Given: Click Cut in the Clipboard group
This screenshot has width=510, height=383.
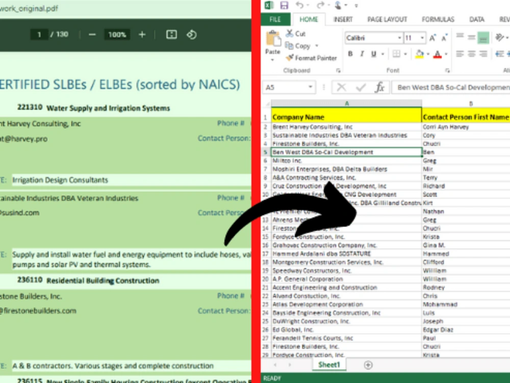Looking at the screenshot, I should click(296, 34).
